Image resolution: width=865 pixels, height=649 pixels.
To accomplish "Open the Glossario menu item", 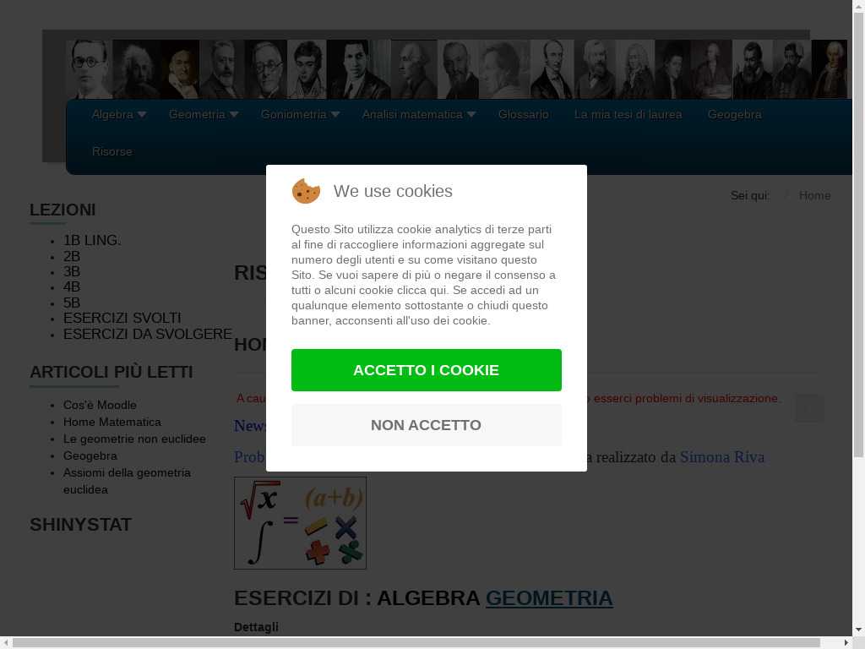I will (x=523, y=114).
